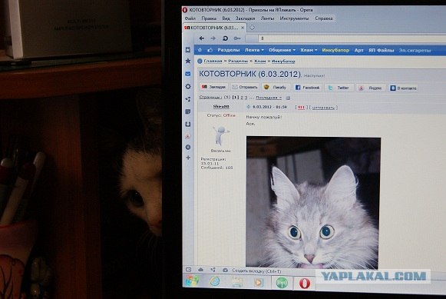Click the red round icon in sidebar

pos(188,136)
